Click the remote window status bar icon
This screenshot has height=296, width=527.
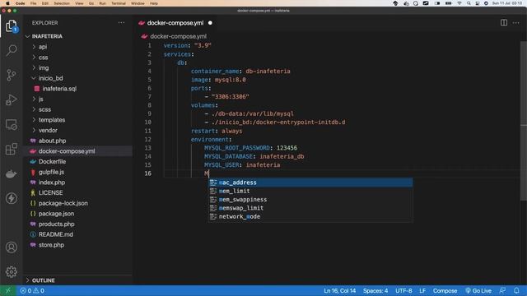8,290
